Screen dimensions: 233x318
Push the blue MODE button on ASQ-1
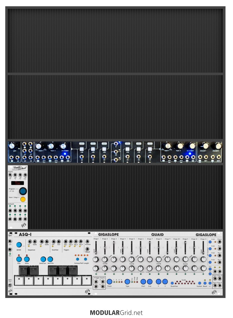[x=19, y=245]
